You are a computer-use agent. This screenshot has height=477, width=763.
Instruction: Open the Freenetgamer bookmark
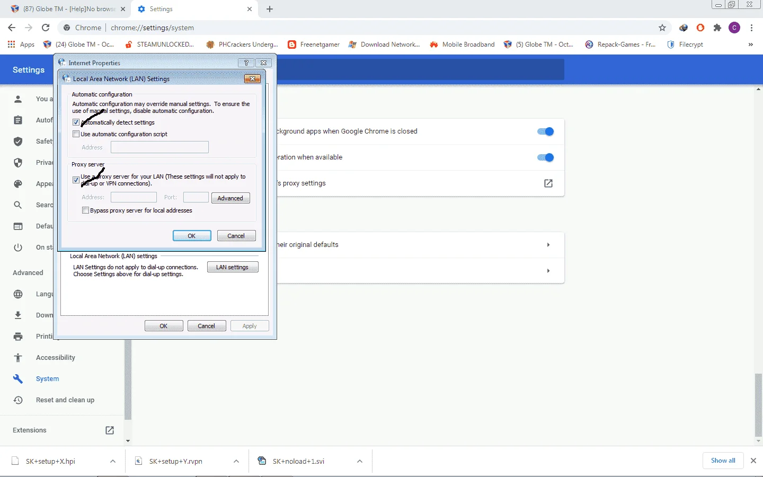coord(314,45)
